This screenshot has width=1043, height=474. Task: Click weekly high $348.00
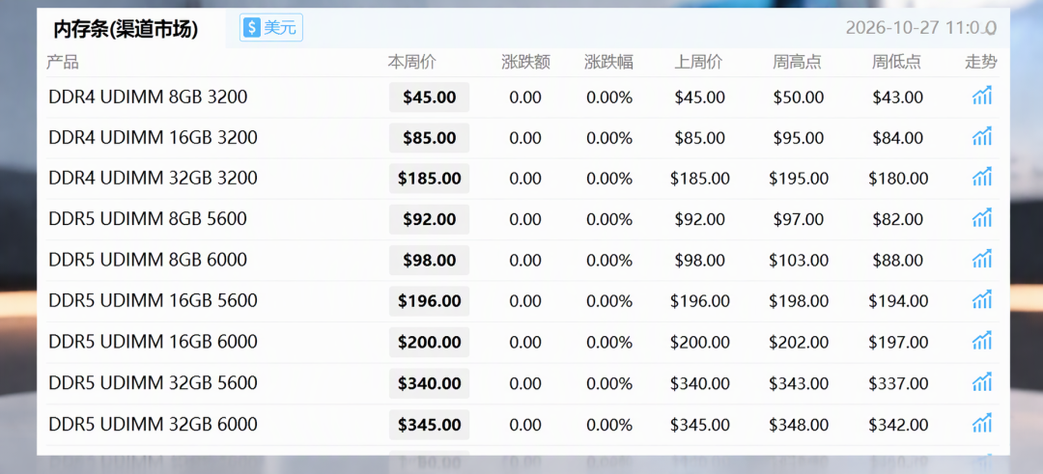799,426
